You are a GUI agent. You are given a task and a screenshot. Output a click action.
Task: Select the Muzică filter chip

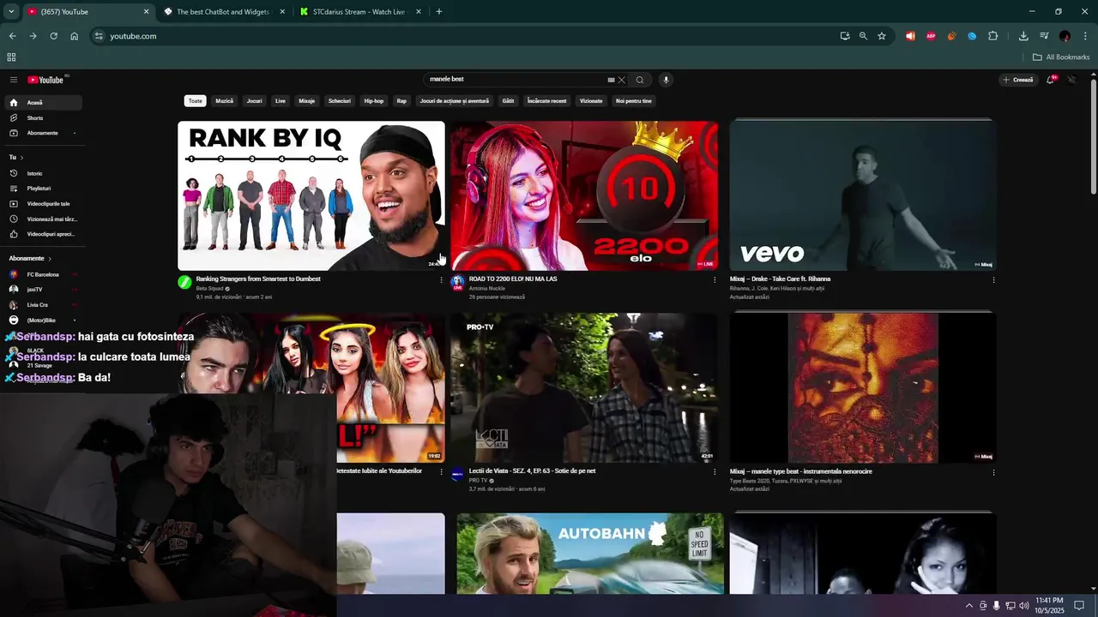point(225,101)
